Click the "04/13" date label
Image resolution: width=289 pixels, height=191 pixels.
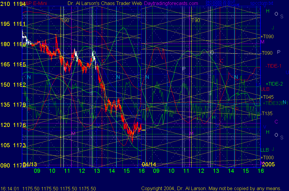pyautogui.click(x=30, y=164)
